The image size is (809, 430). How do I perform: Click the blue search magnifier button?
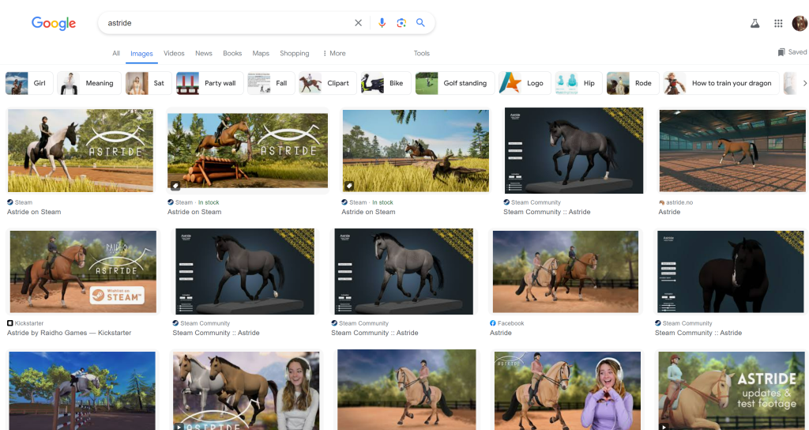click(420, 23)
